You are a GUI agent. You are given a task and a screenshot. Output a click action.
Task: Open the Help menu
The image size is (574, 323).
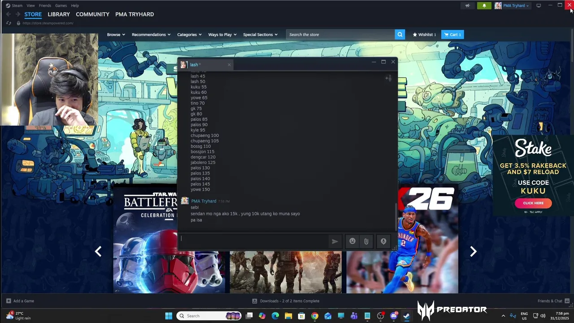[75, 5]
